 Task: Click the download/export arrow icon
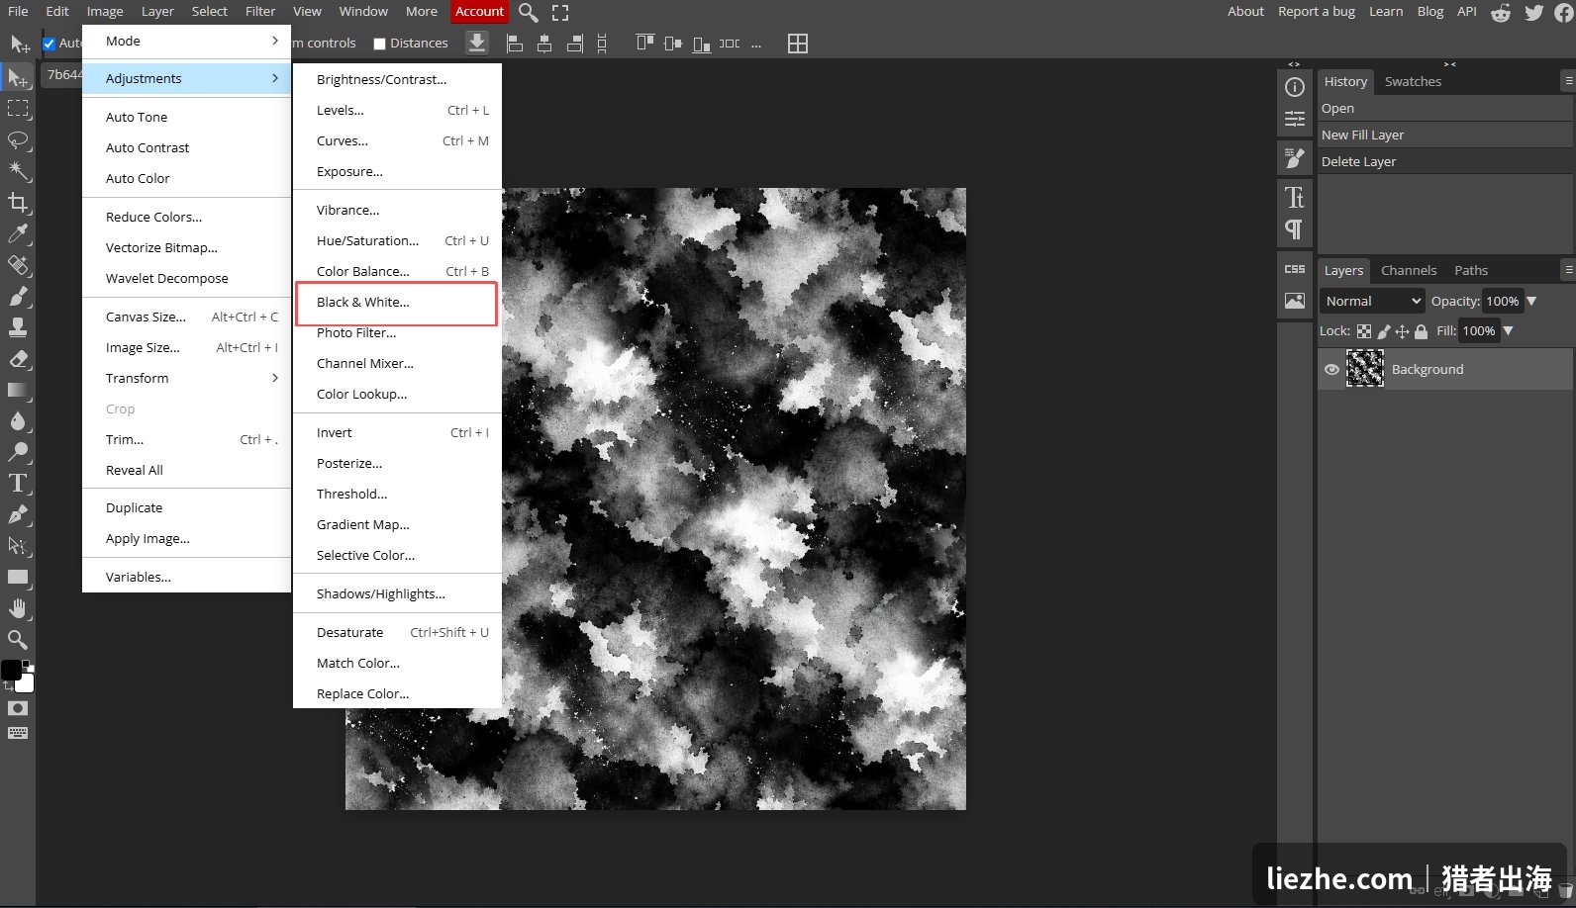(476, 43)
